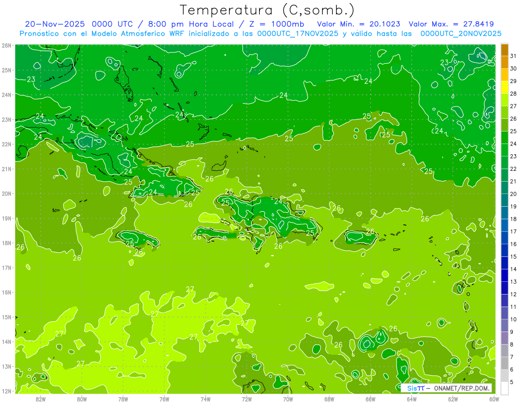Image resolution: width=525 pixels, height=405 pixels.
Task: Click the legend value 27
Action: [x=514, y=106]
